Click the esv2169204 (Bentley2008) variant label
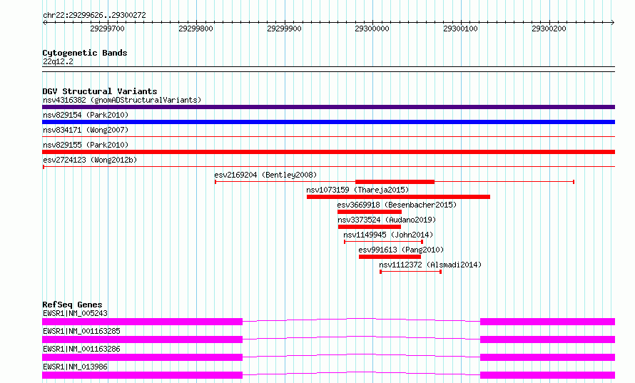The image size is (635, 383). (x=265, y=175)
